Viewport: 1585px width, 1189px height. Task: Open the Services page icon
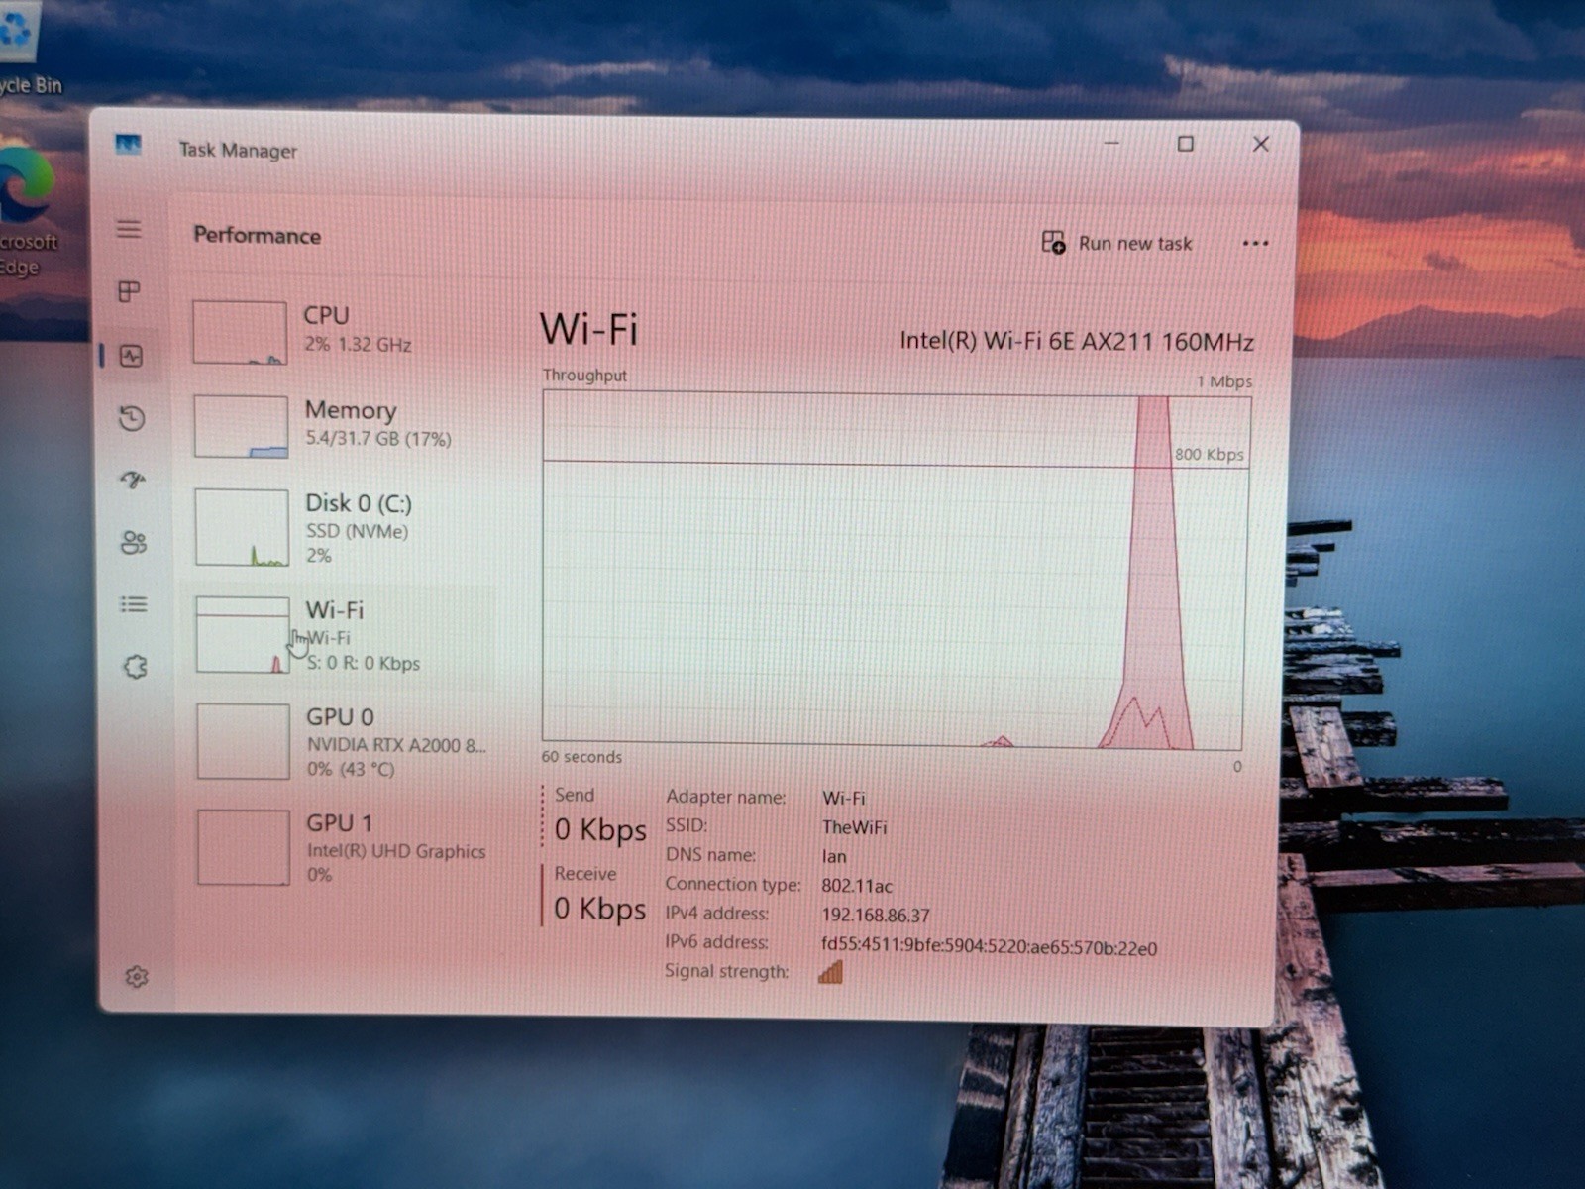coord(136,667)
